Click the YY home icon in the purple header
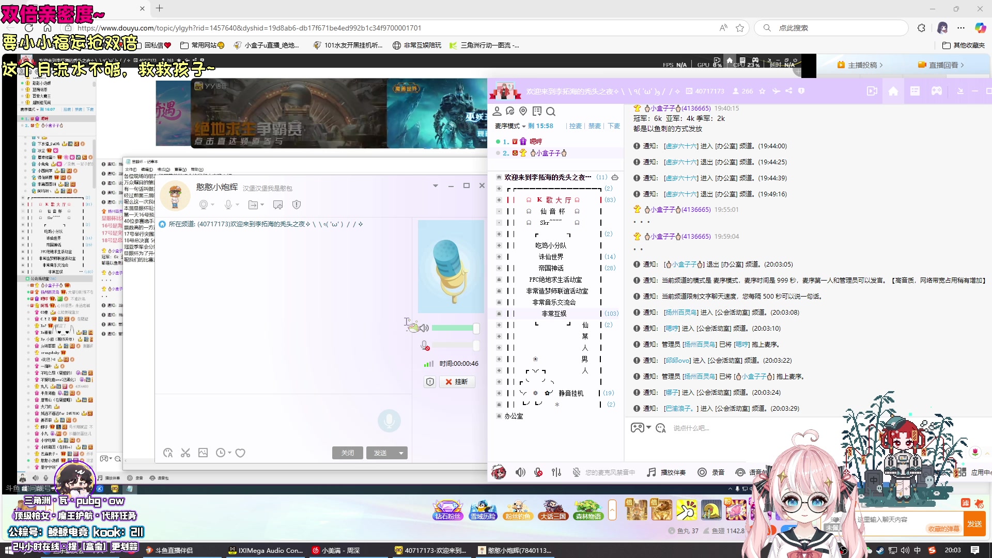992x558 pixels. 893,91
